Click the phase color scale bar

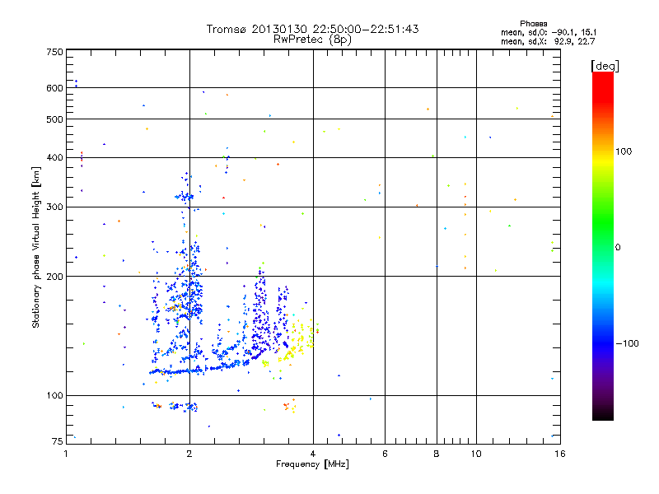click(x=603, y=245)
